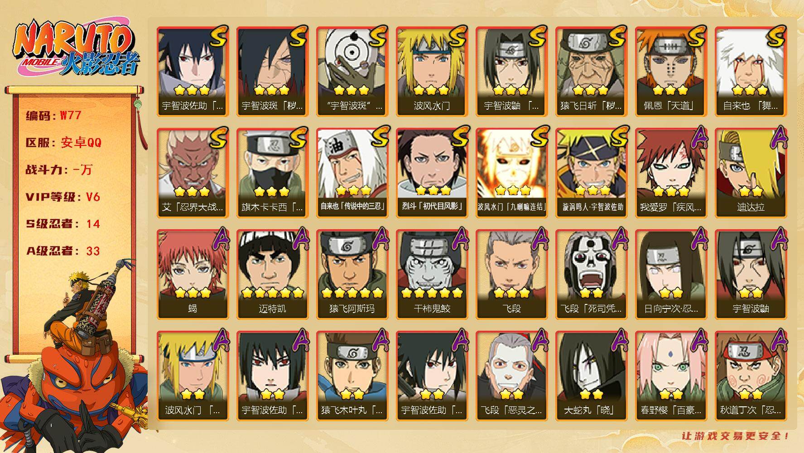Click the 佩恩「天道」 ninja card
This screenshot has width=804, height=453.
671,71
